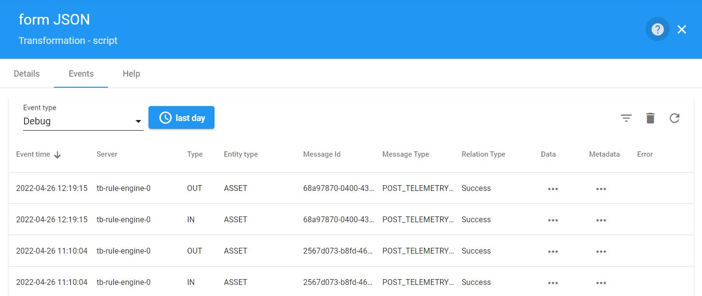Click message id 68a97870 in OUT row
The image size is (702, 296).
coord(338,188)
